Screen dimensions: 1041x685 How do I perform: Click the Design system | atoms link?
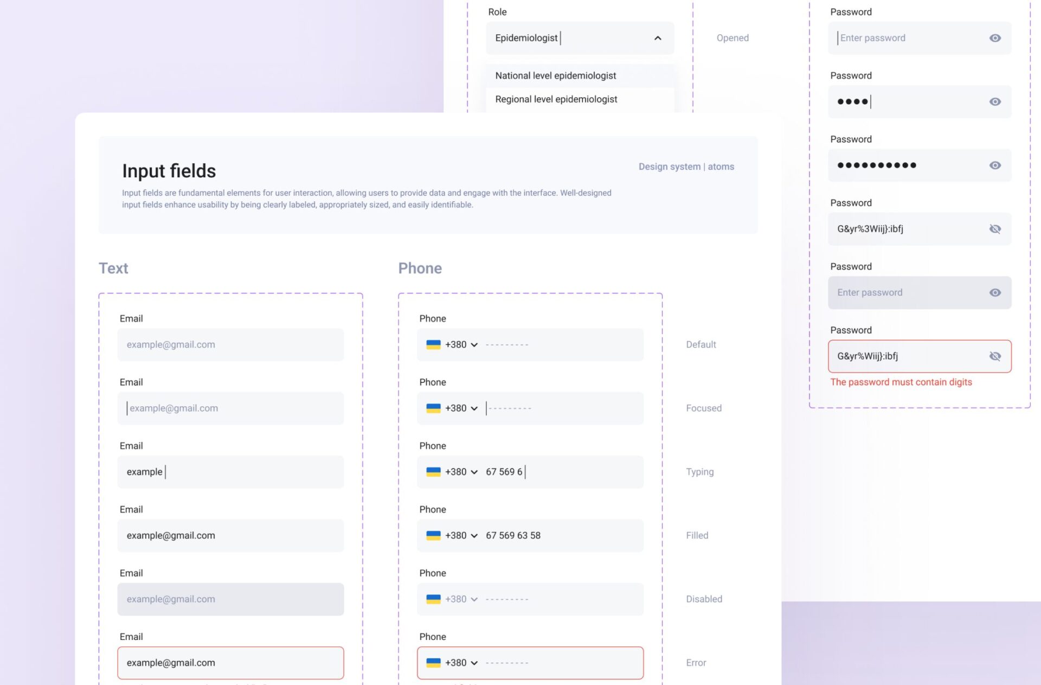click(x=686, y=167)
